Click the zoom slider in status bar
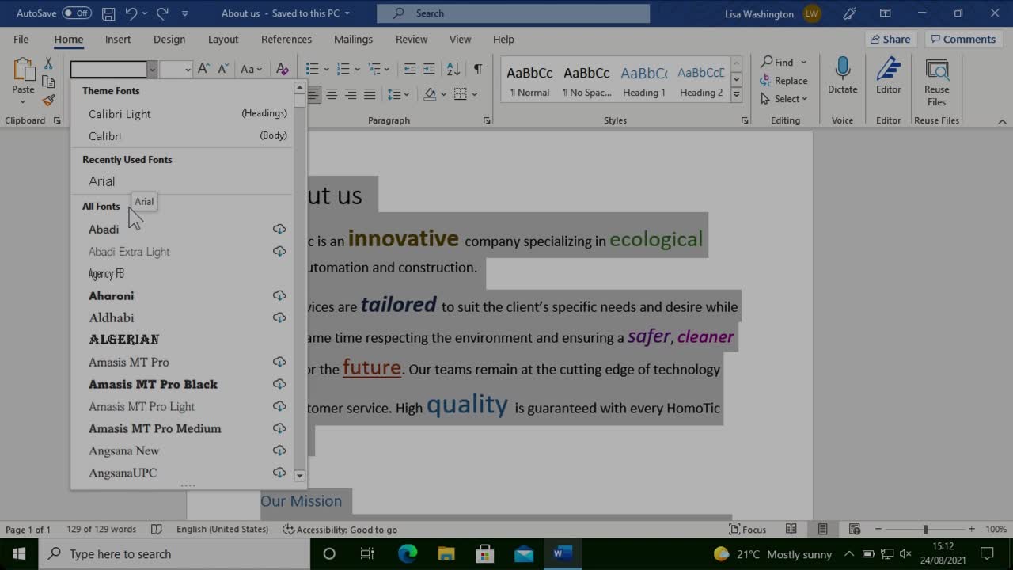The height and width of the screenshot is (570, 1013). (925, 530)
